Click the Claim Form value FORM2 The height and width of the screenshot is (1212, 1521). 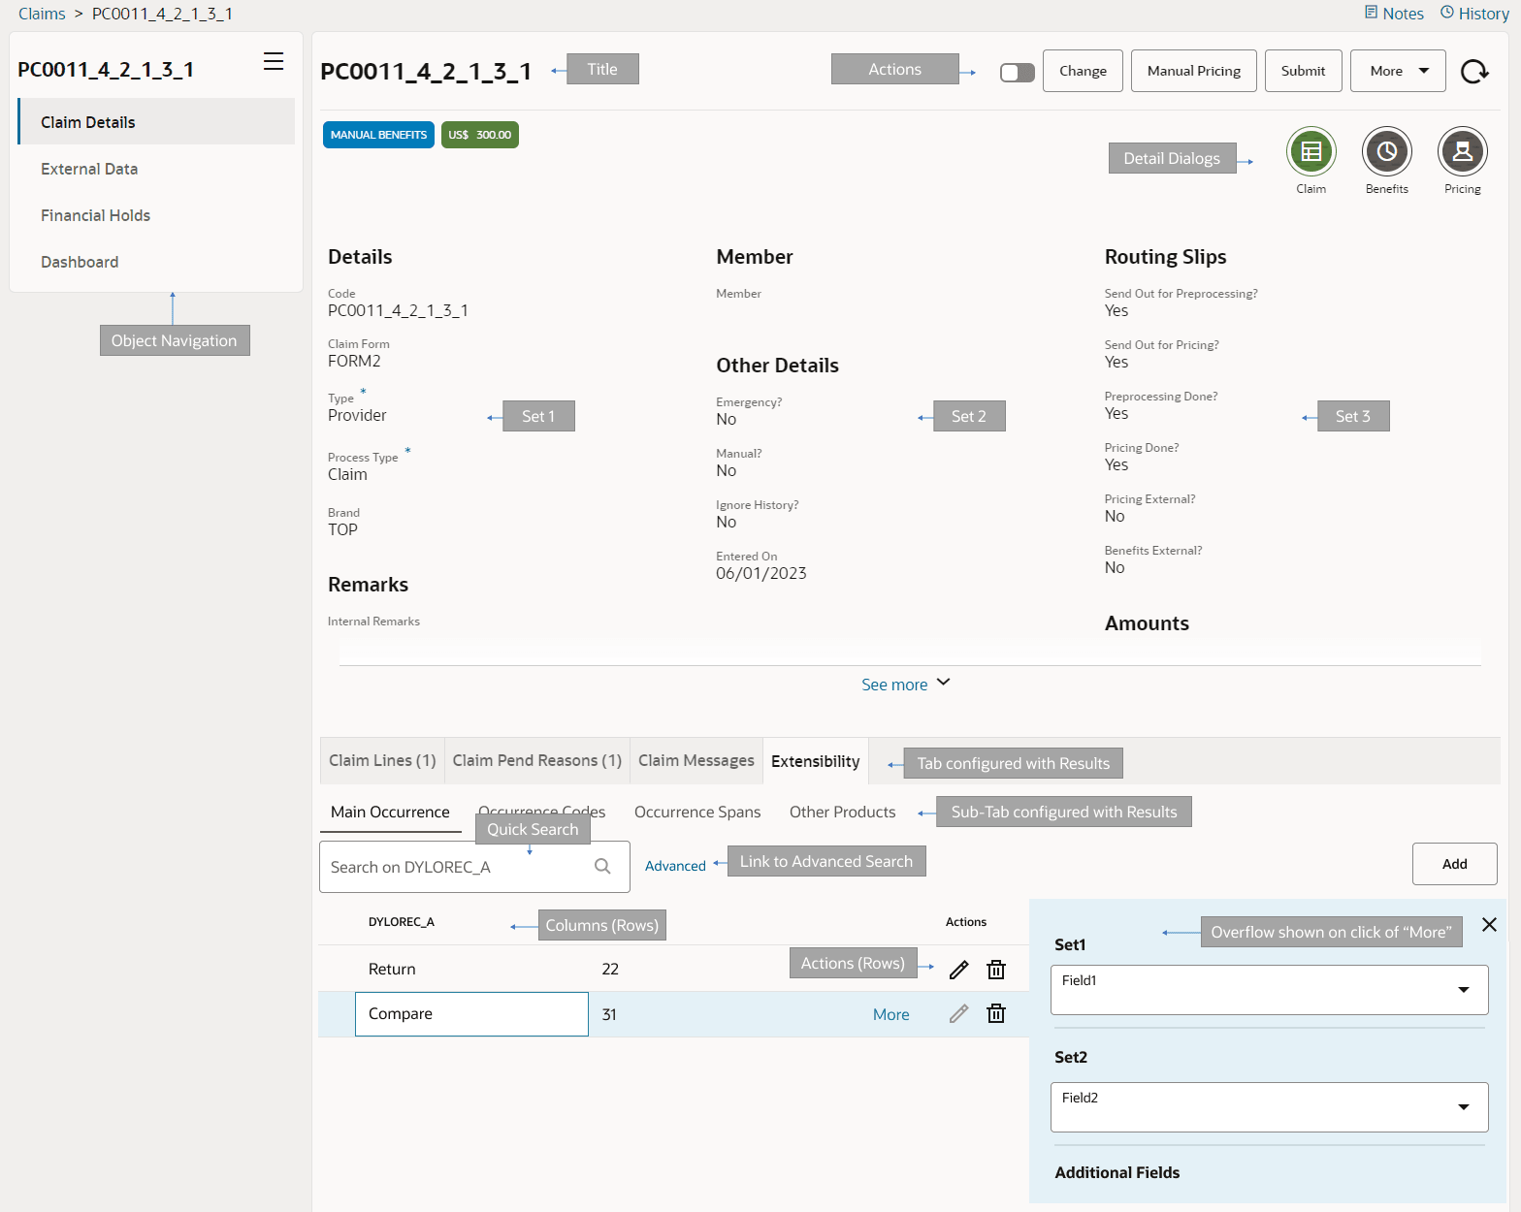354,362
